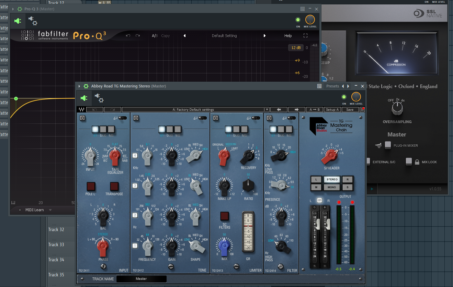
Task: Toggle the Pro-Q 3 wrapper ON indicator
Action: pos(298,20)
